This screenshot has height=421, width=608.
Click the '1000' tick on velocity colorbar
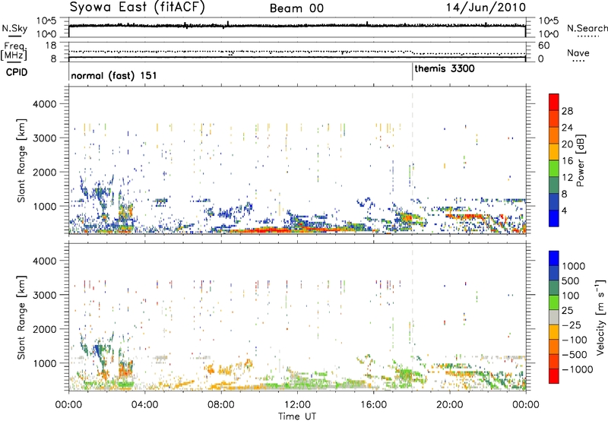[573, 266]
